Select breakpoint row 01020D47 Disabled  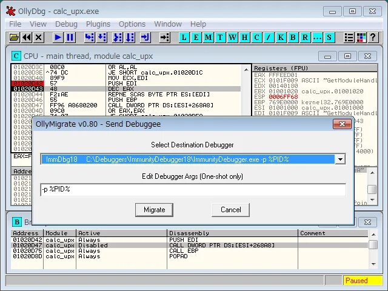190,245
